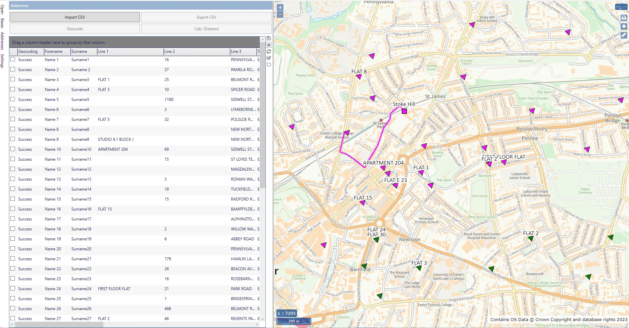Click the Stoke Hill square base marker
The height and width of the screenshot is (328, 629).
coord(404,111)
